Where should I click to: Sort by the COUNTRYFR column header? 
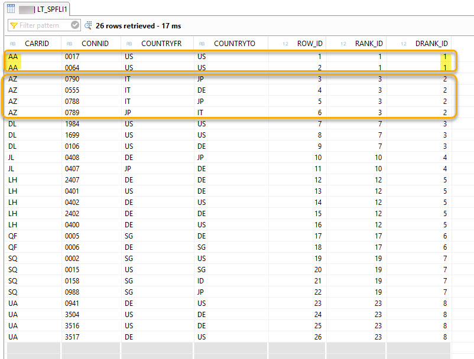click(x=161, y=44)
